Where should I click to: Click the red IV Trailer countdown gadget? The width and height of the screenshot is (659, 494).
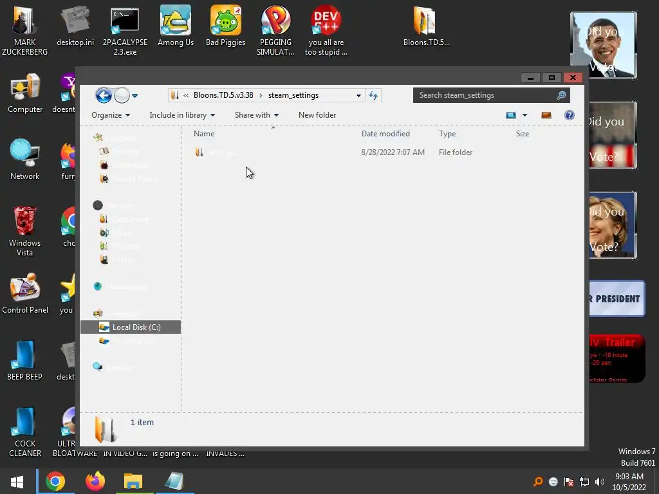(617, 358)
